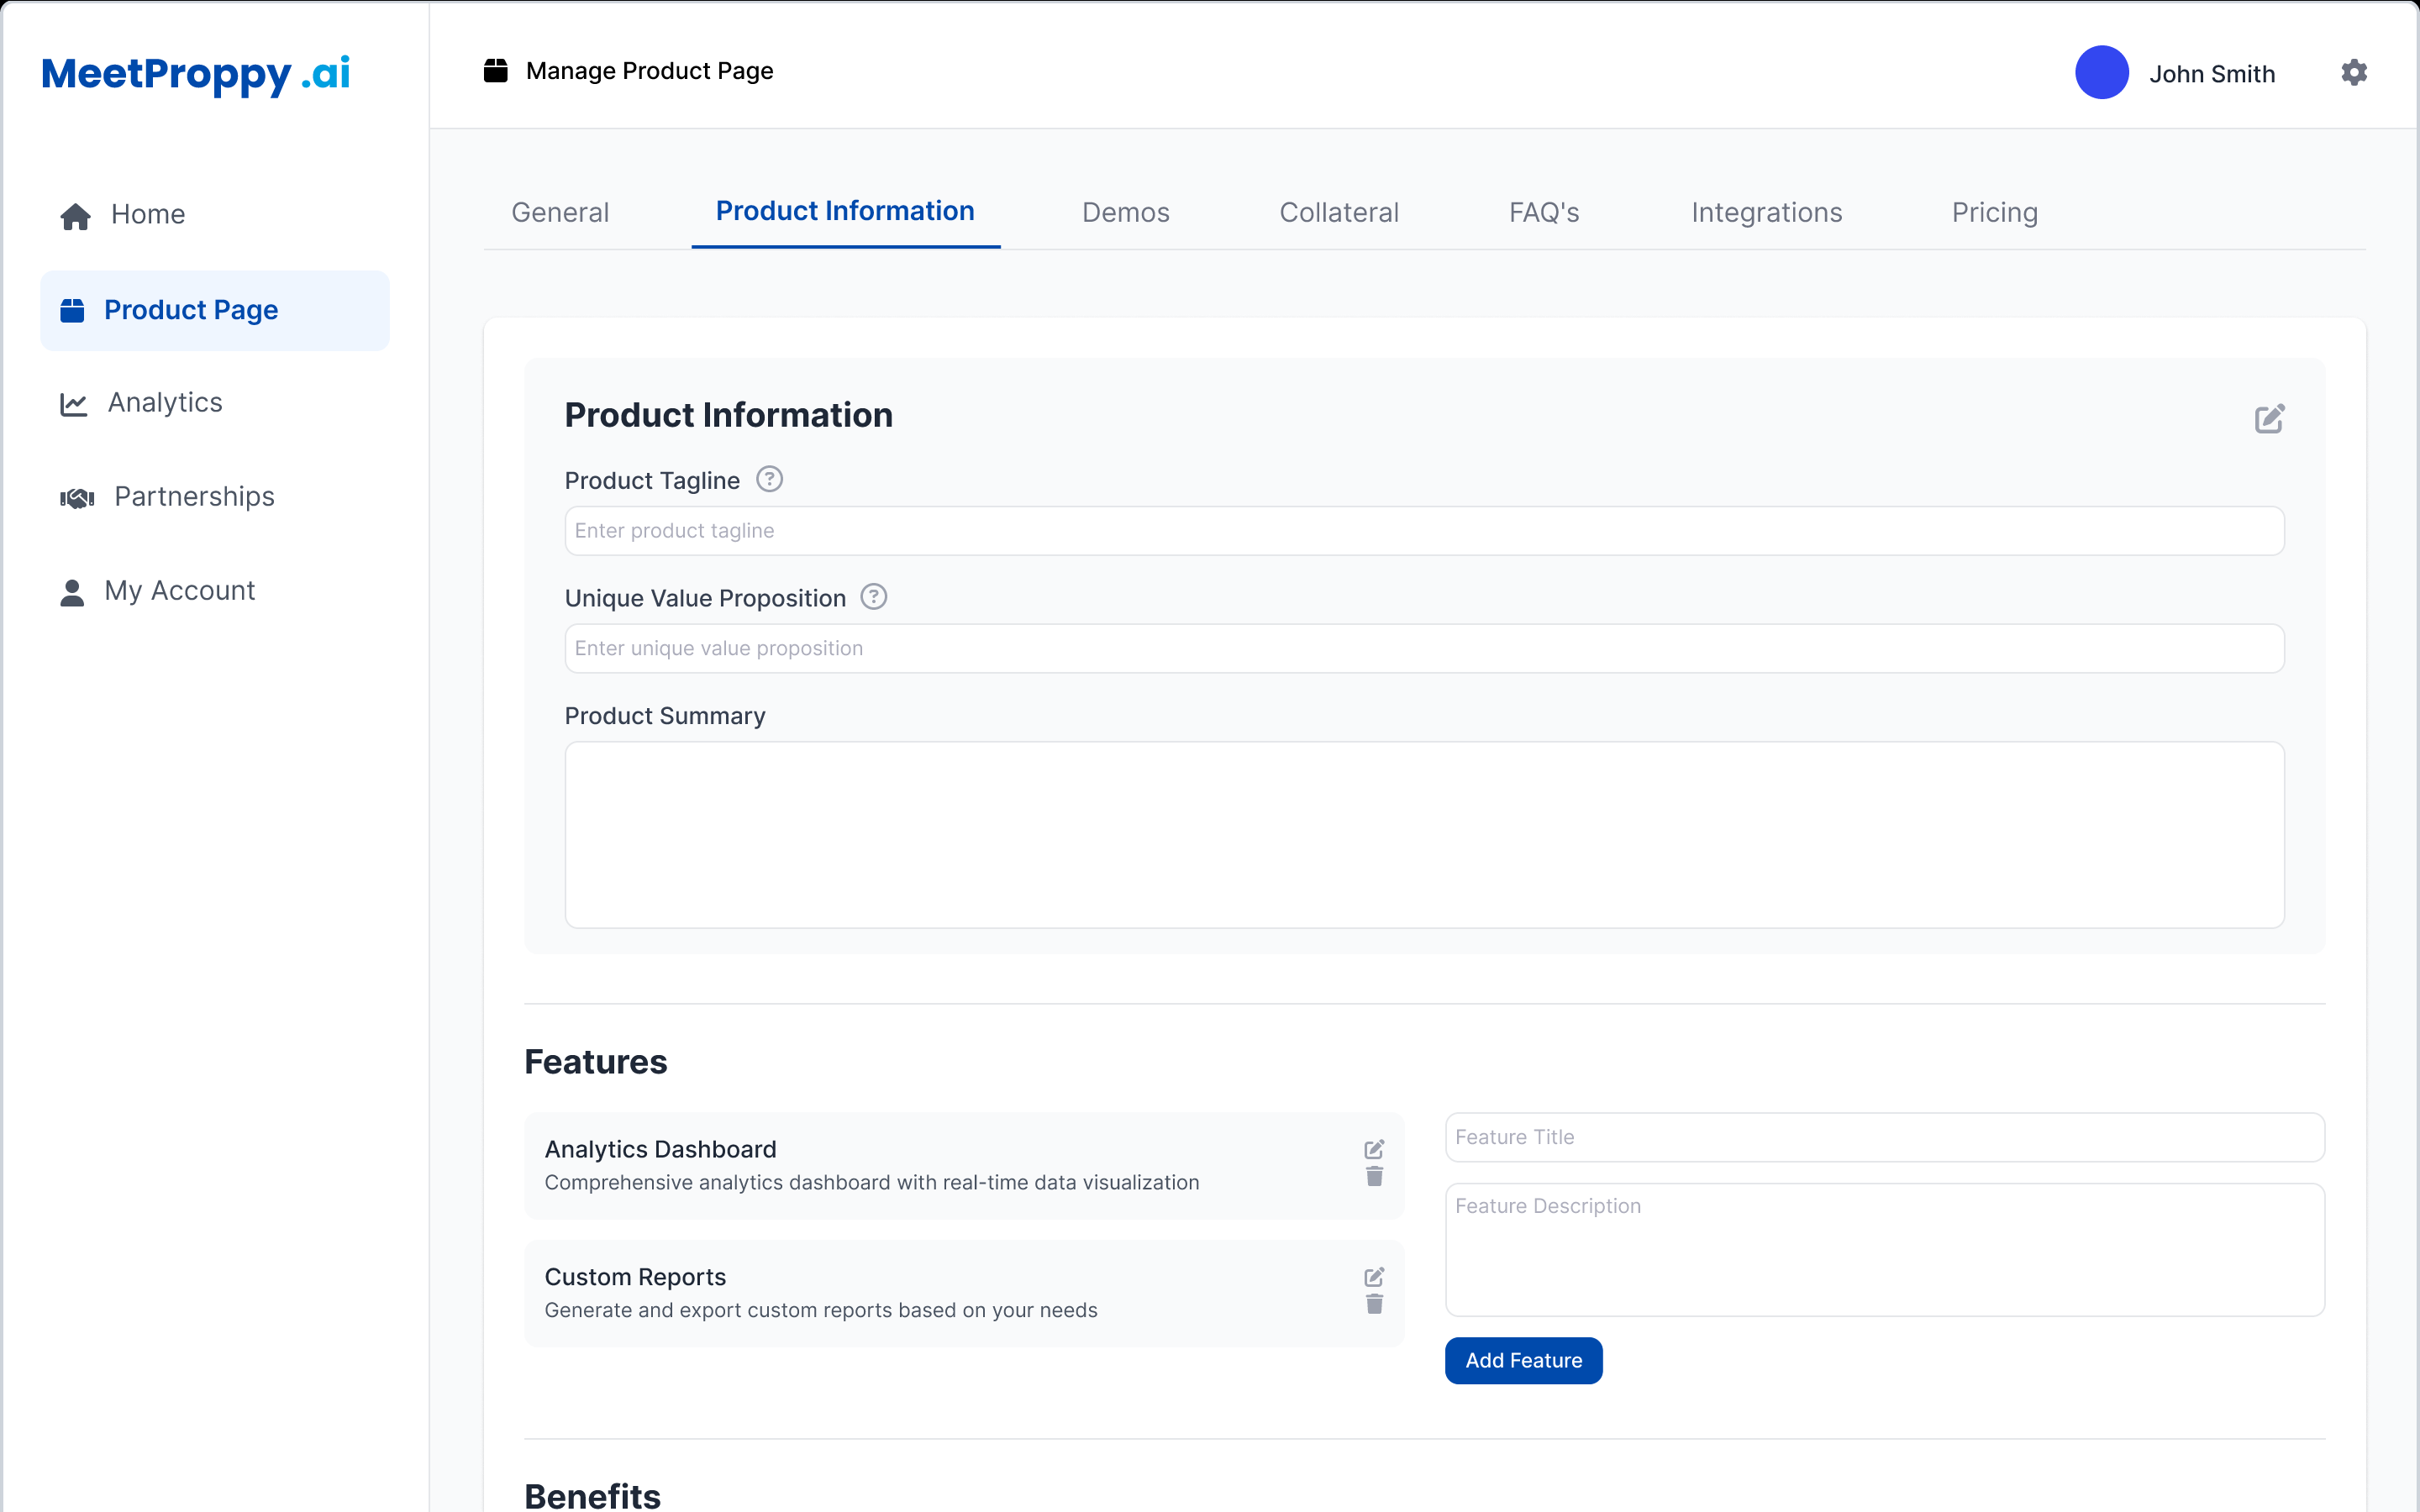Open the FAQ's tab

click(1544, 212)
